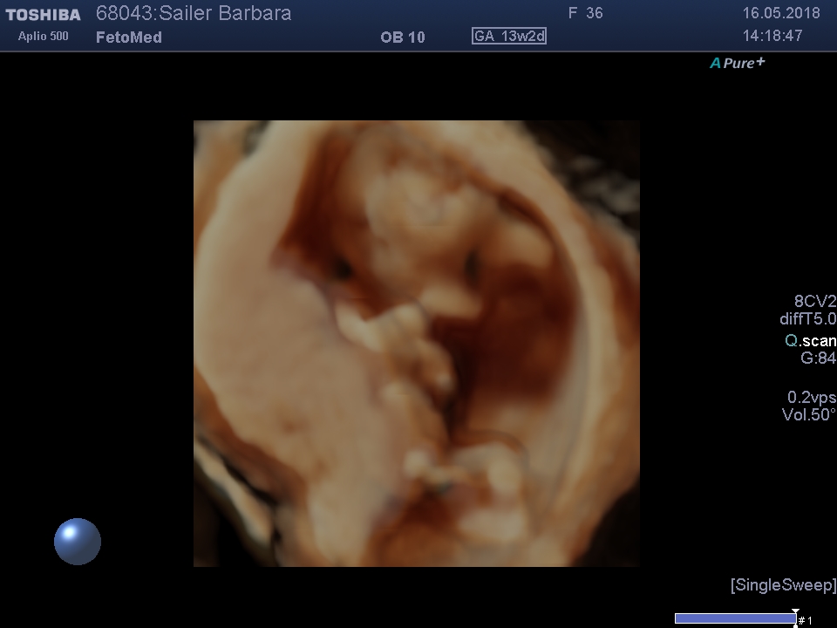Click the 3D fetal ultrasound image
Screen dimensions: 837x628
click(417, 344)
